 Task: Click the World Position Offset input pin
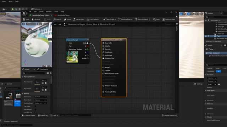(103, 74)
